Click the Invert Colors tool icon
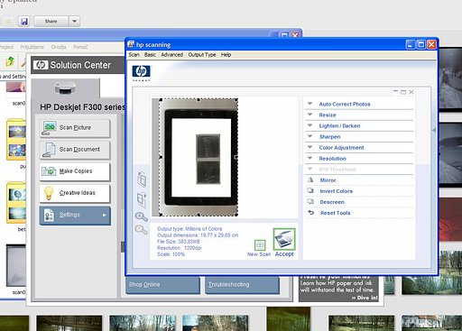 point(310,190)
